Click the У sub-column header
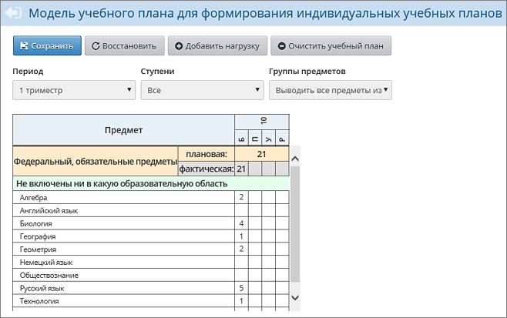The image size is (507, 318). click(268, 138)
